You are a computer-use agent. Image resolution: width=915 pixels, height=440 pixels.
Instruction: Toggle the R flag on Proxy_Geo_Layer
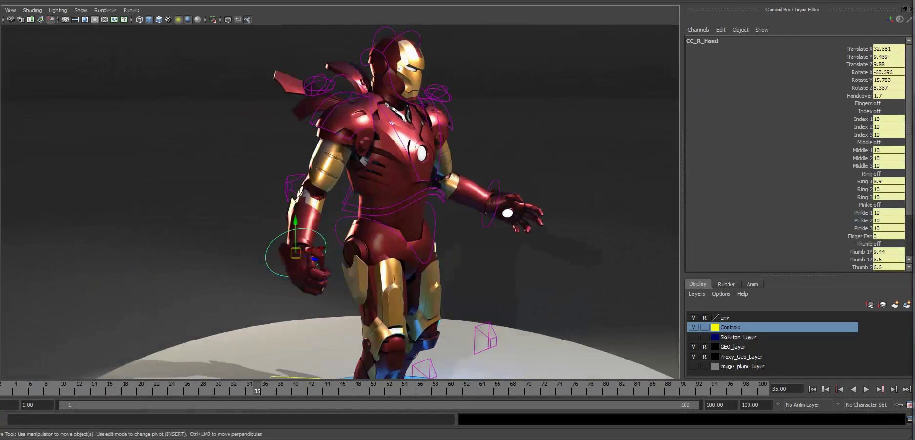(x=705, y=357)
